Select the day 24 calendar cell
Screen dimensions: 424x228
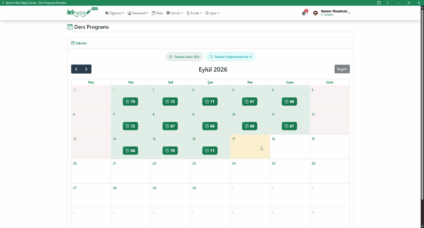pos(250,171)
